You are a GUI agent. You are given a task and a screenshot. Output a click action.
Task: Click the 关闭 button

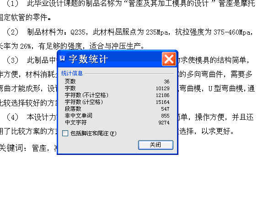pyautogui.click(x=156, y=145)
